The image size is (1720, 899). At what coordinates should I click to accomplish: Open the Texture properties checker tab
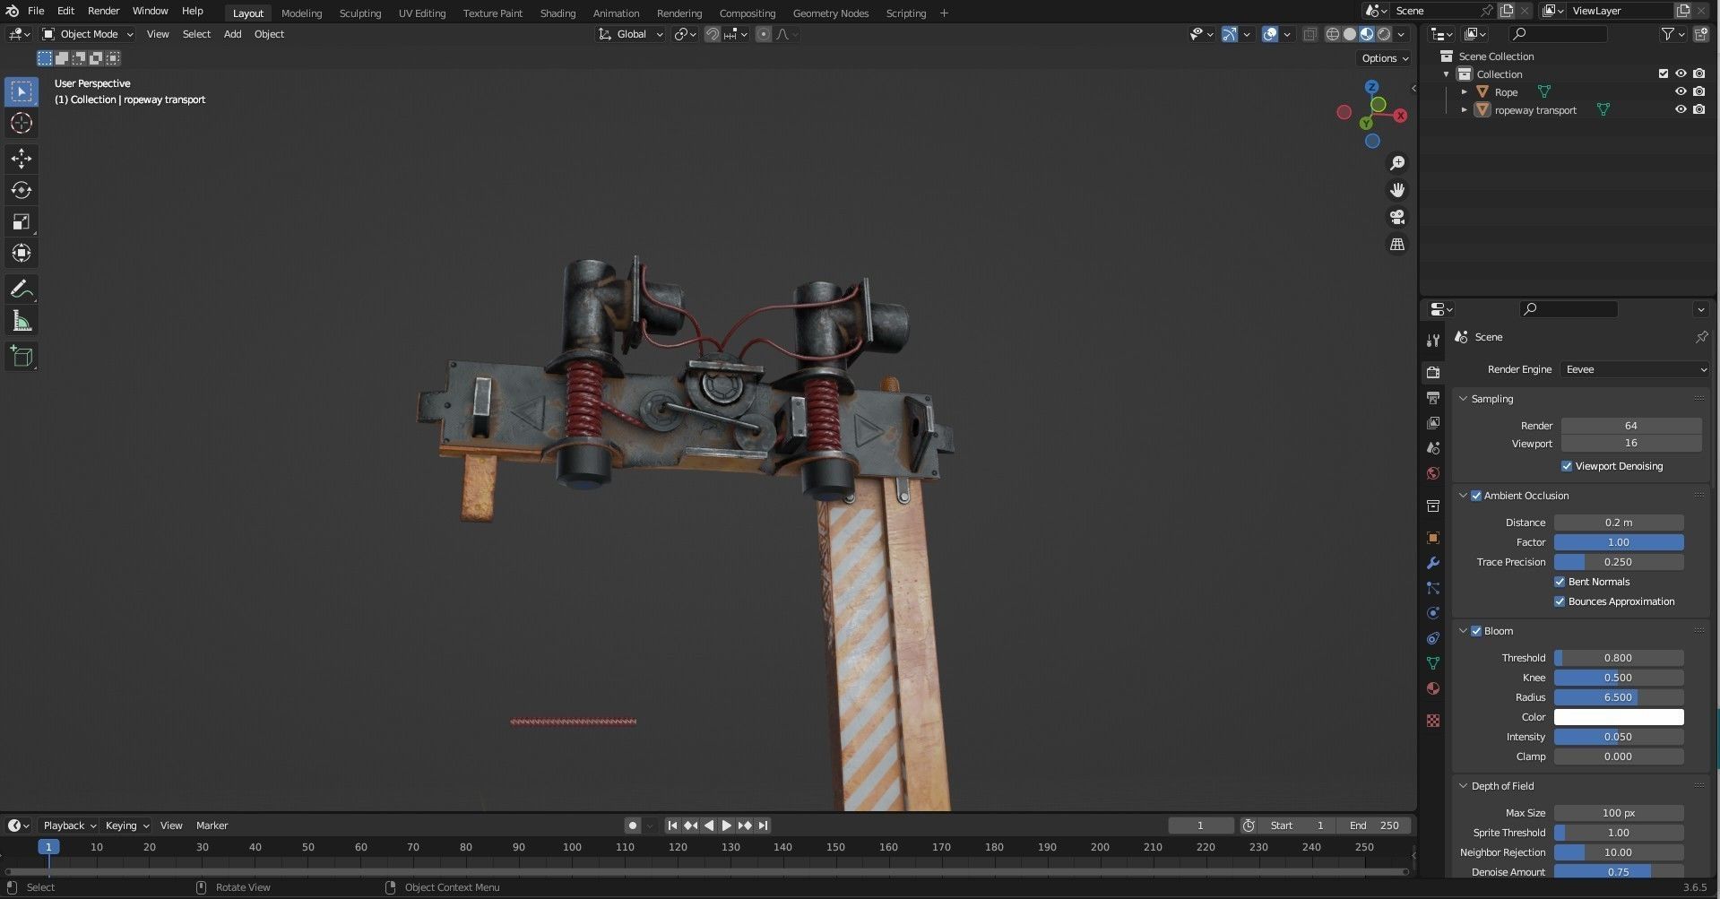point(1433,721)
